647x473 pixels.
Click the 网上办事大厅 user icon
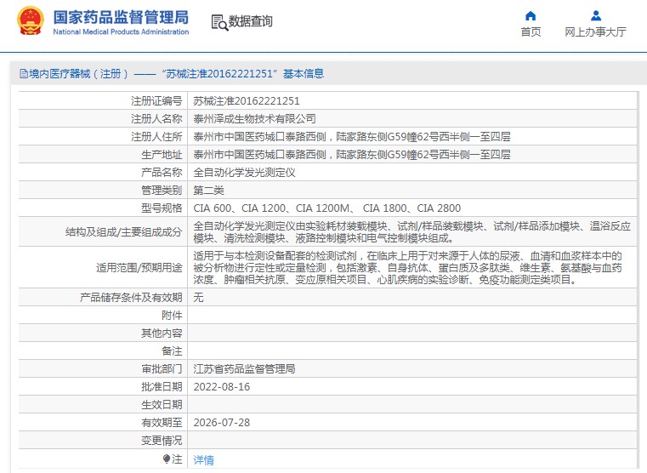pyautogui.click(x=595, y=15)
